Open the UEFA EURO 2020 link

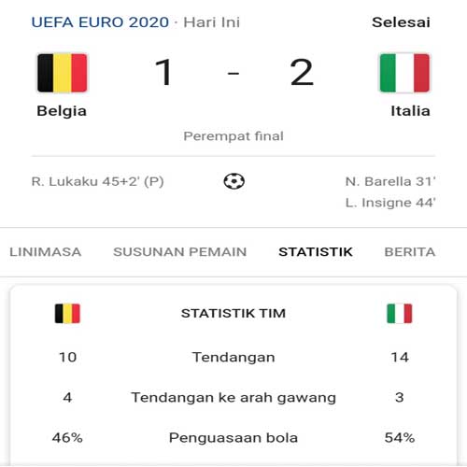click(100, 22)
